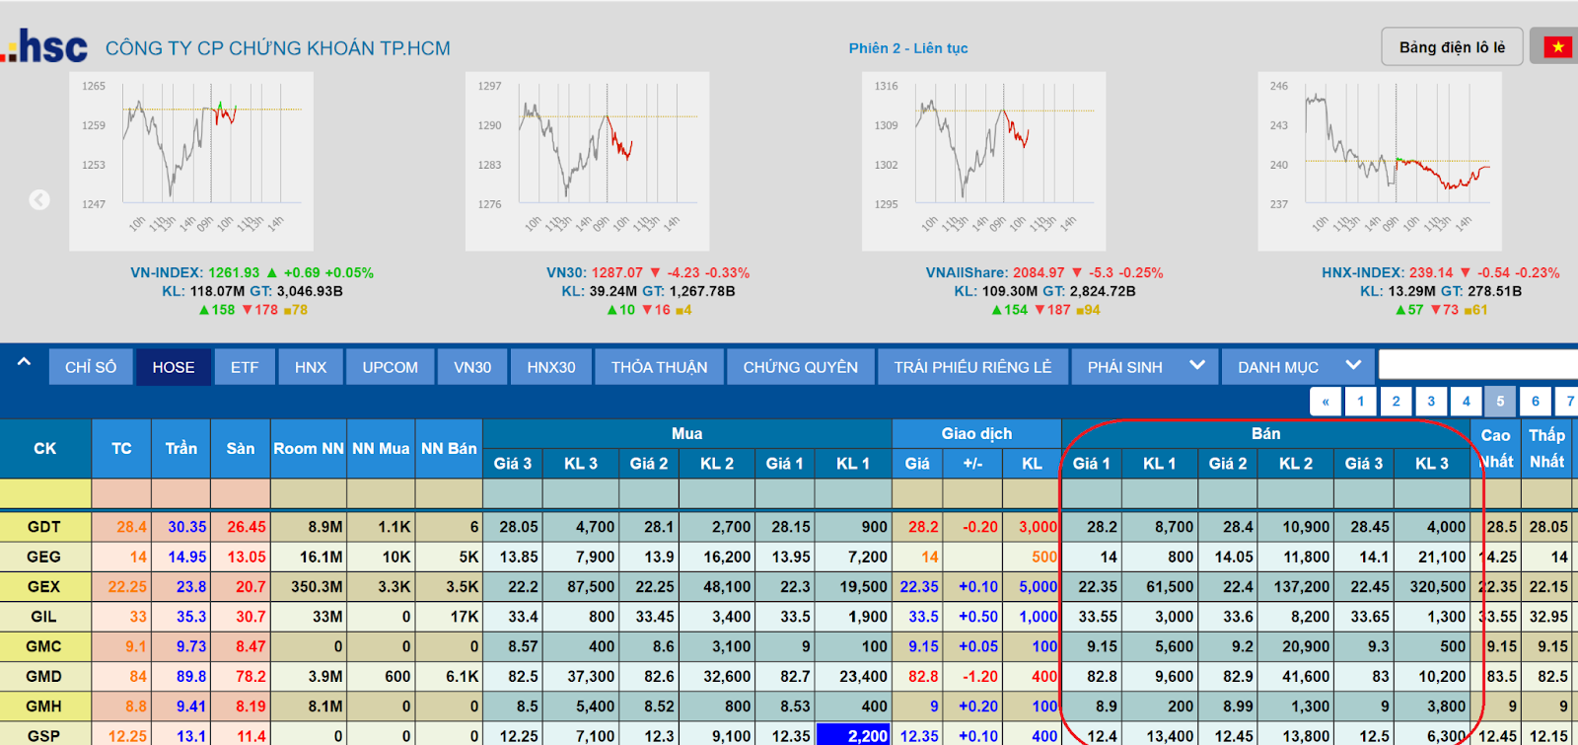
Task: Select the GMH stock symbol
Action: pyautogui.click(x=44, y=707)
